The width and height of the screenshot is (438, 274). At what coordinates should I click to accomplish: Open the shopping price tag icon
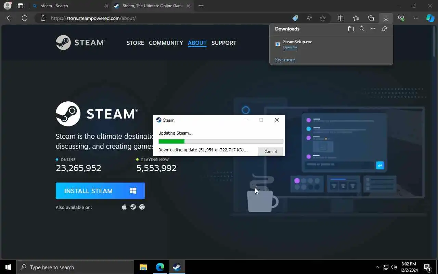pos(295,18)
